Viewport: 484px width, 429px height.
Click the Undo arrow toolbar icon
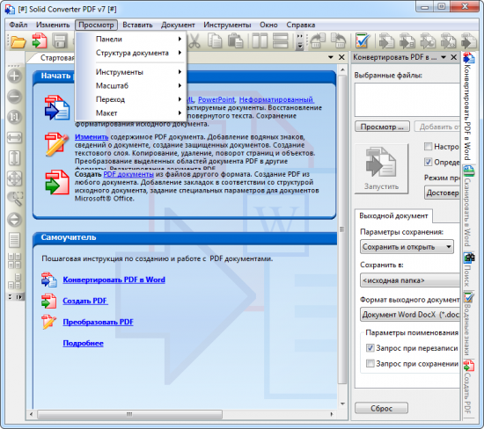[318, 41]
